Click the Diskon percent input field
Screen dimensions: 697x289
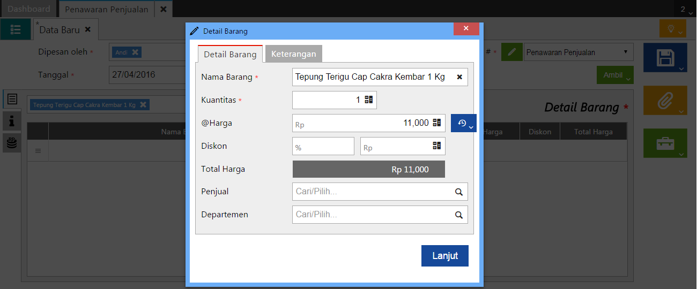point(323,146)
